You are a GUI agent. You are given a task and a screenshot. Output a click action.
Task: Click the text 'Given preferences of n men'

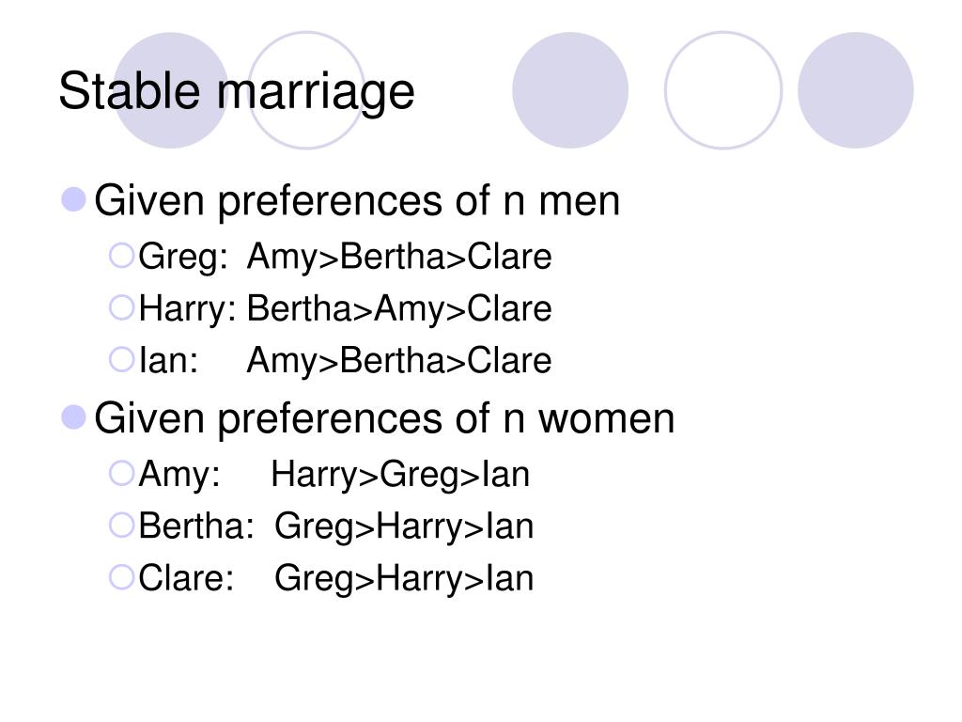point(357,201)
